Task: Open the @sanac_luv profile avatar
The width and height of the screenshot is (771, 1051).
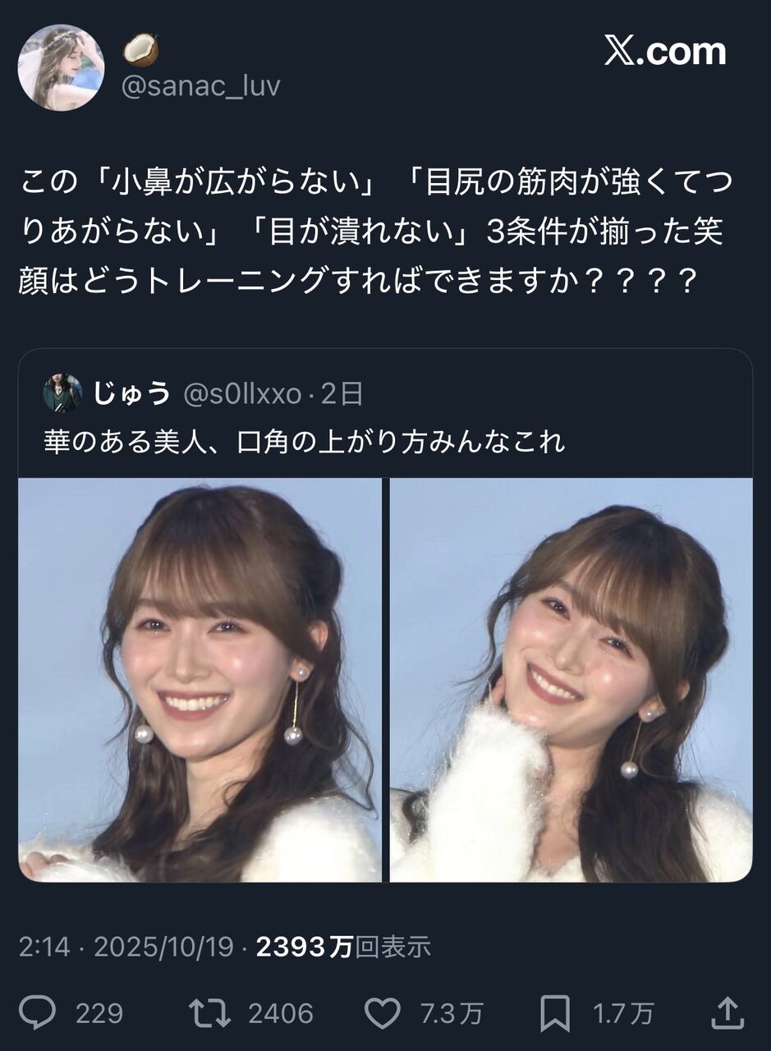Action: (x=62, y=67)
